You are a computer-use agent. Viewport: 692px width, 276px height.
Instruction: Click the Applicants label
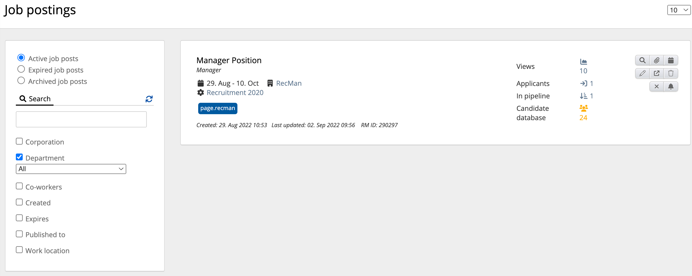click(533, 84)
